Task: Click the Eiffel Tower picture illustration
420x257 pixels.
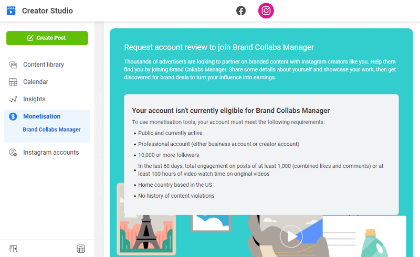Action: pos(146,232)
